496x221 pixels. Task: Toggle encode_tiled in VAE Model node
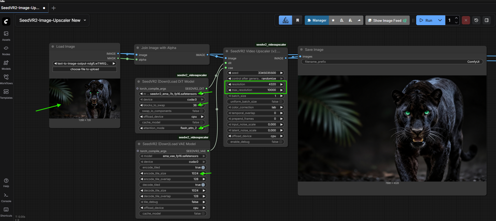203,168
